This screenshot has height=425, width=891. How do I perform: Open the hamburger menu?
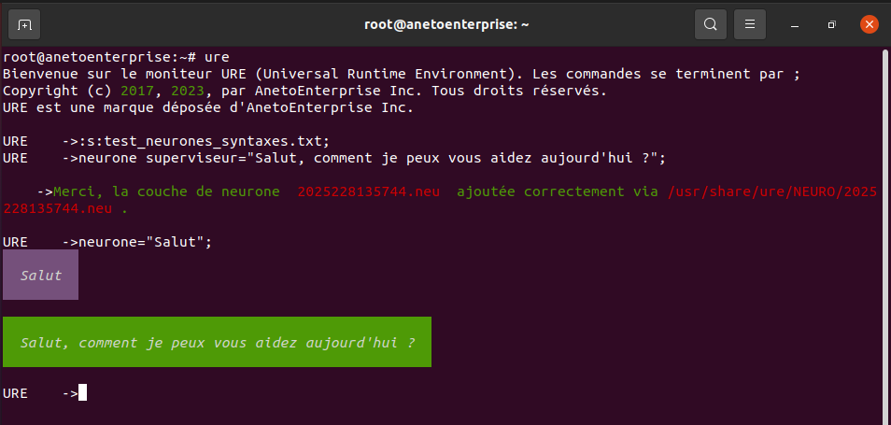[750, 24]
